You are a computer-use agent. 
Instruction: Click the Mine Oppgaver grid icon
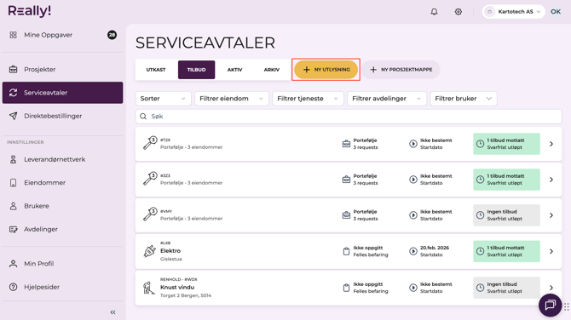pos(13,35)
